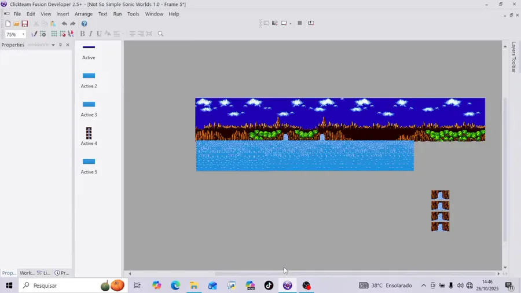This screenshot has width=521, height=293.
Task: Click the Pesquisar search box
Action: pyautogui.click(x=73, y=285)
